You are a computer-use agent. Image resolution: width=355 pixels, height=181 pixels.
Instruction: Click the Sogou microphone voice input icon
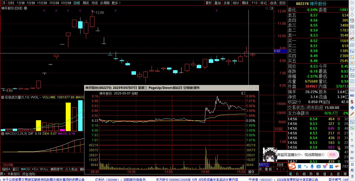tap(312, 167)
